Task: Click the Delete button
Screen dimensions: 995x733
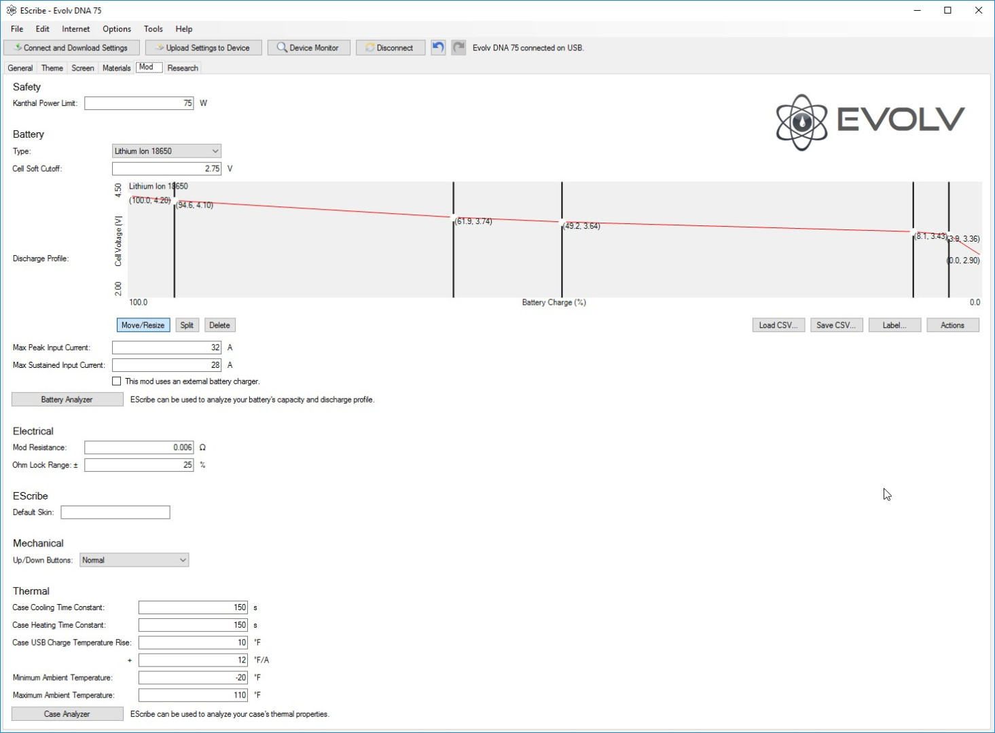Action: point(219,325)
